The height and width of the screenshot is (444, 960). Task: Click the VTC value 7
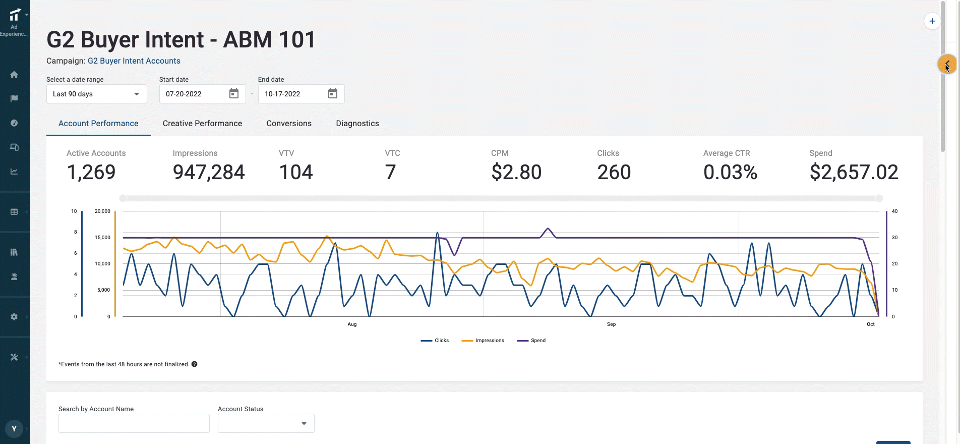click(390, 173)
